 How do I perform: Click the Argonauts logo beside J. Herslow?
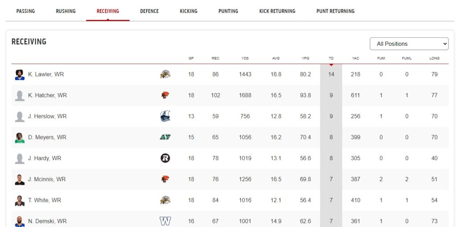[x=165, y=116]
